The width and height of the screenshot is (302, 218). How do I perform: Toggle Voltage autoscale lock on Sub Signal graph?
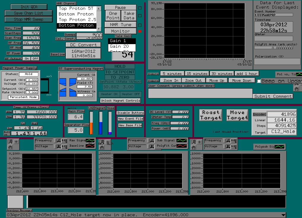tap(148, 147)
